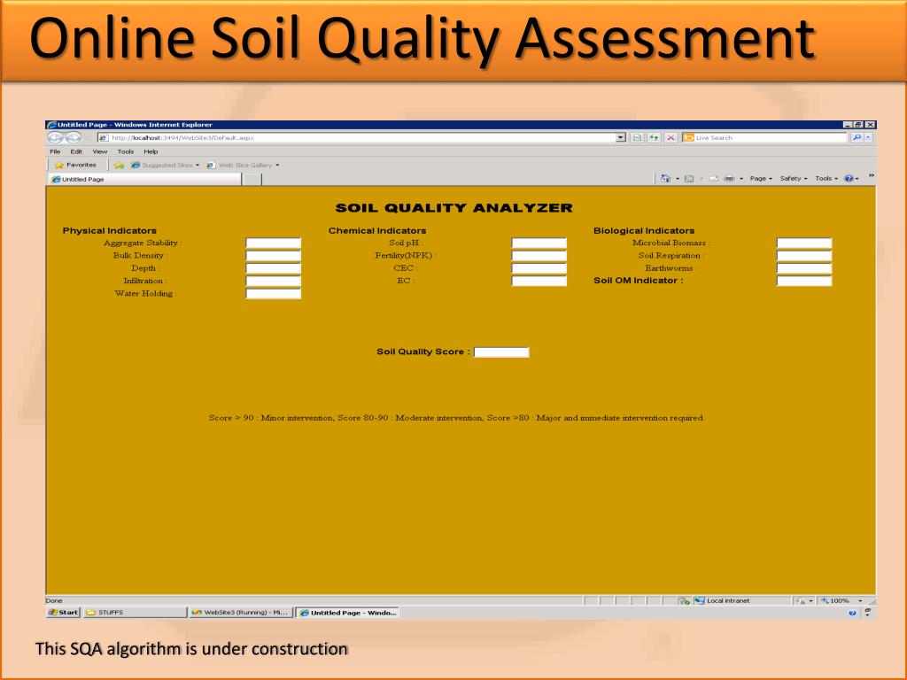
Task: Click the popup blocker status bar icon
Action: (685, 601)
